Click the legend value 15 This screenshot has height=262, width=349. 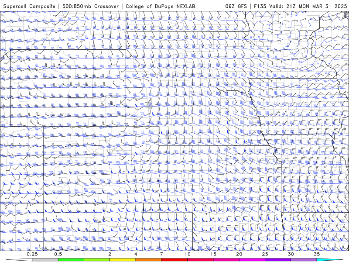pos(213,254)
